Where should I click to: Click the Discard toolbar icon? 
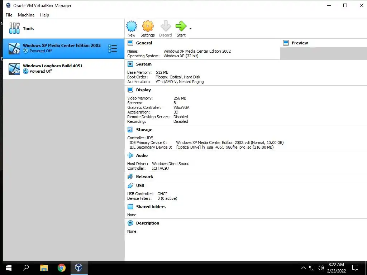(166, 26)
